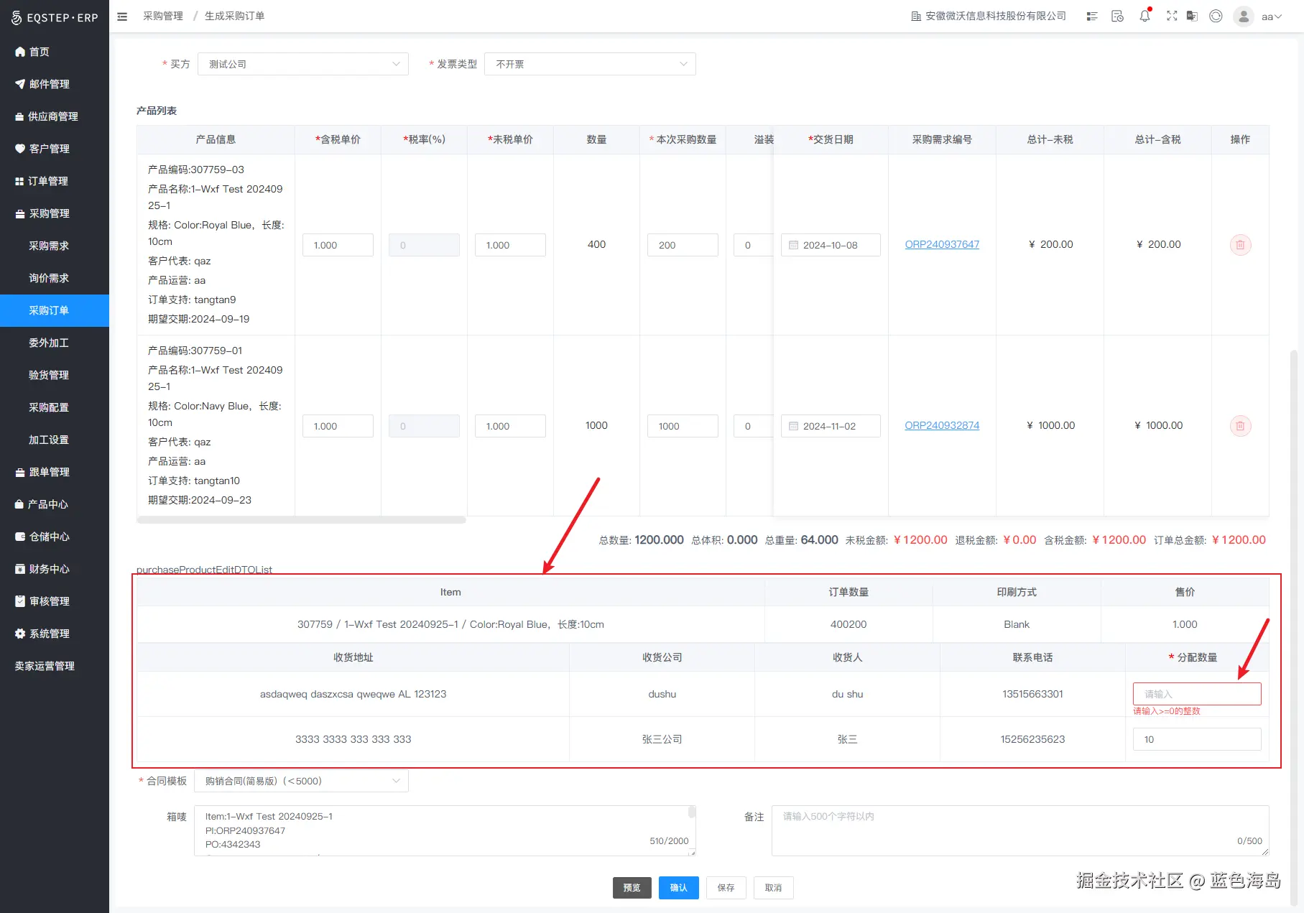Select 加工设置 submenu item

[x=55, y=440]
